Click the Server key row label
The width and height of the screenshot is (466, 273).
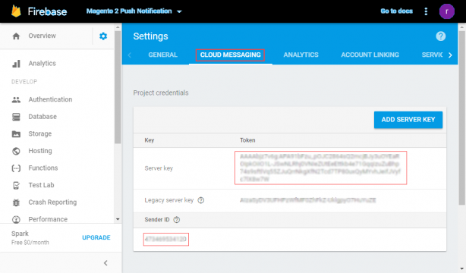pos(159,168)
